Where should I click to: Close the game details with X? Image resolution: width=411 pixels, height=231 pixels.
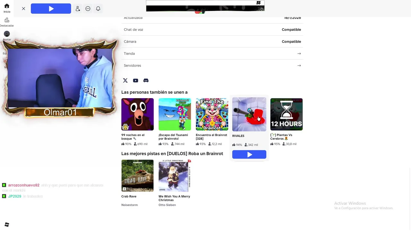23,9
